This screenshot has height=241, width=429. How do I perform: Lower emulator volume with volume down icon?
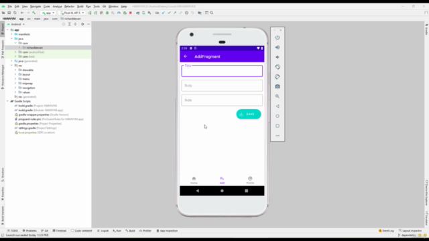click(x=278, y=57)
